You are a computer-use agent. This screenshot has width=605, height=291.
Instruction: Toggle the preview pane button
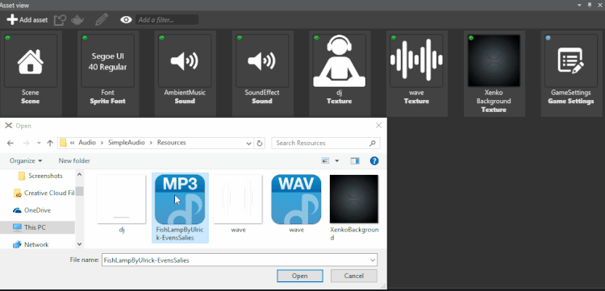(x=355, y=160)
